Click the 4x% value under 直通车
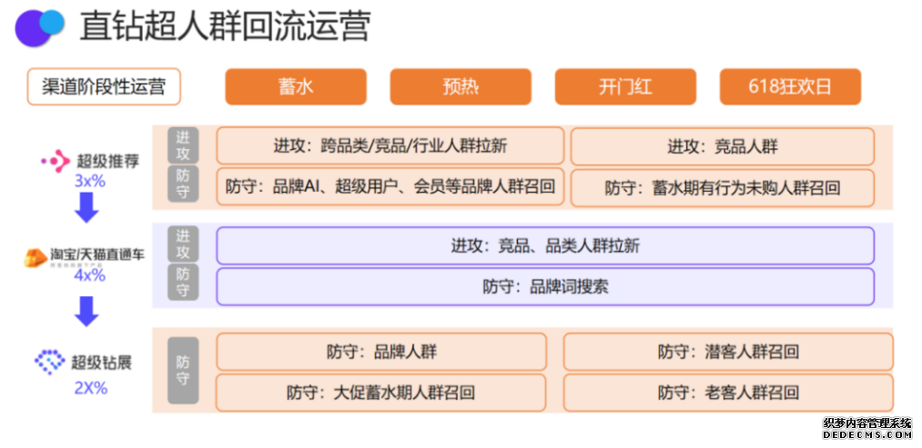The image size is (922, 448). [x=89, y=274]
